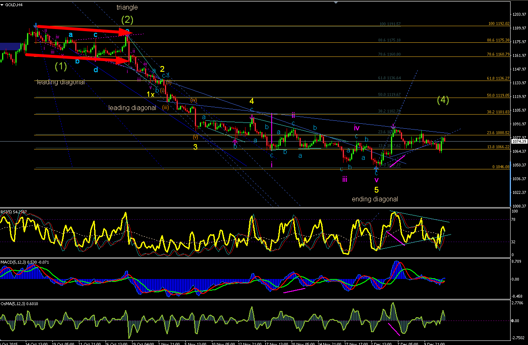Click the MACD(5,12,3) indicator label
528x345 pixels.
26,262
